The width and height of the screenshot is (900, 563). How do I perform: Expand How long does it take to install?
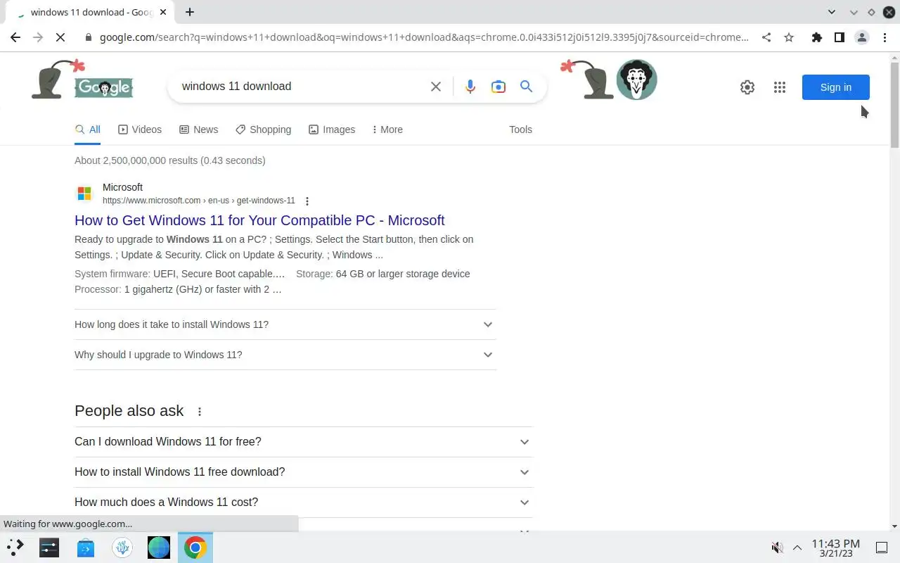click(285, 324)
